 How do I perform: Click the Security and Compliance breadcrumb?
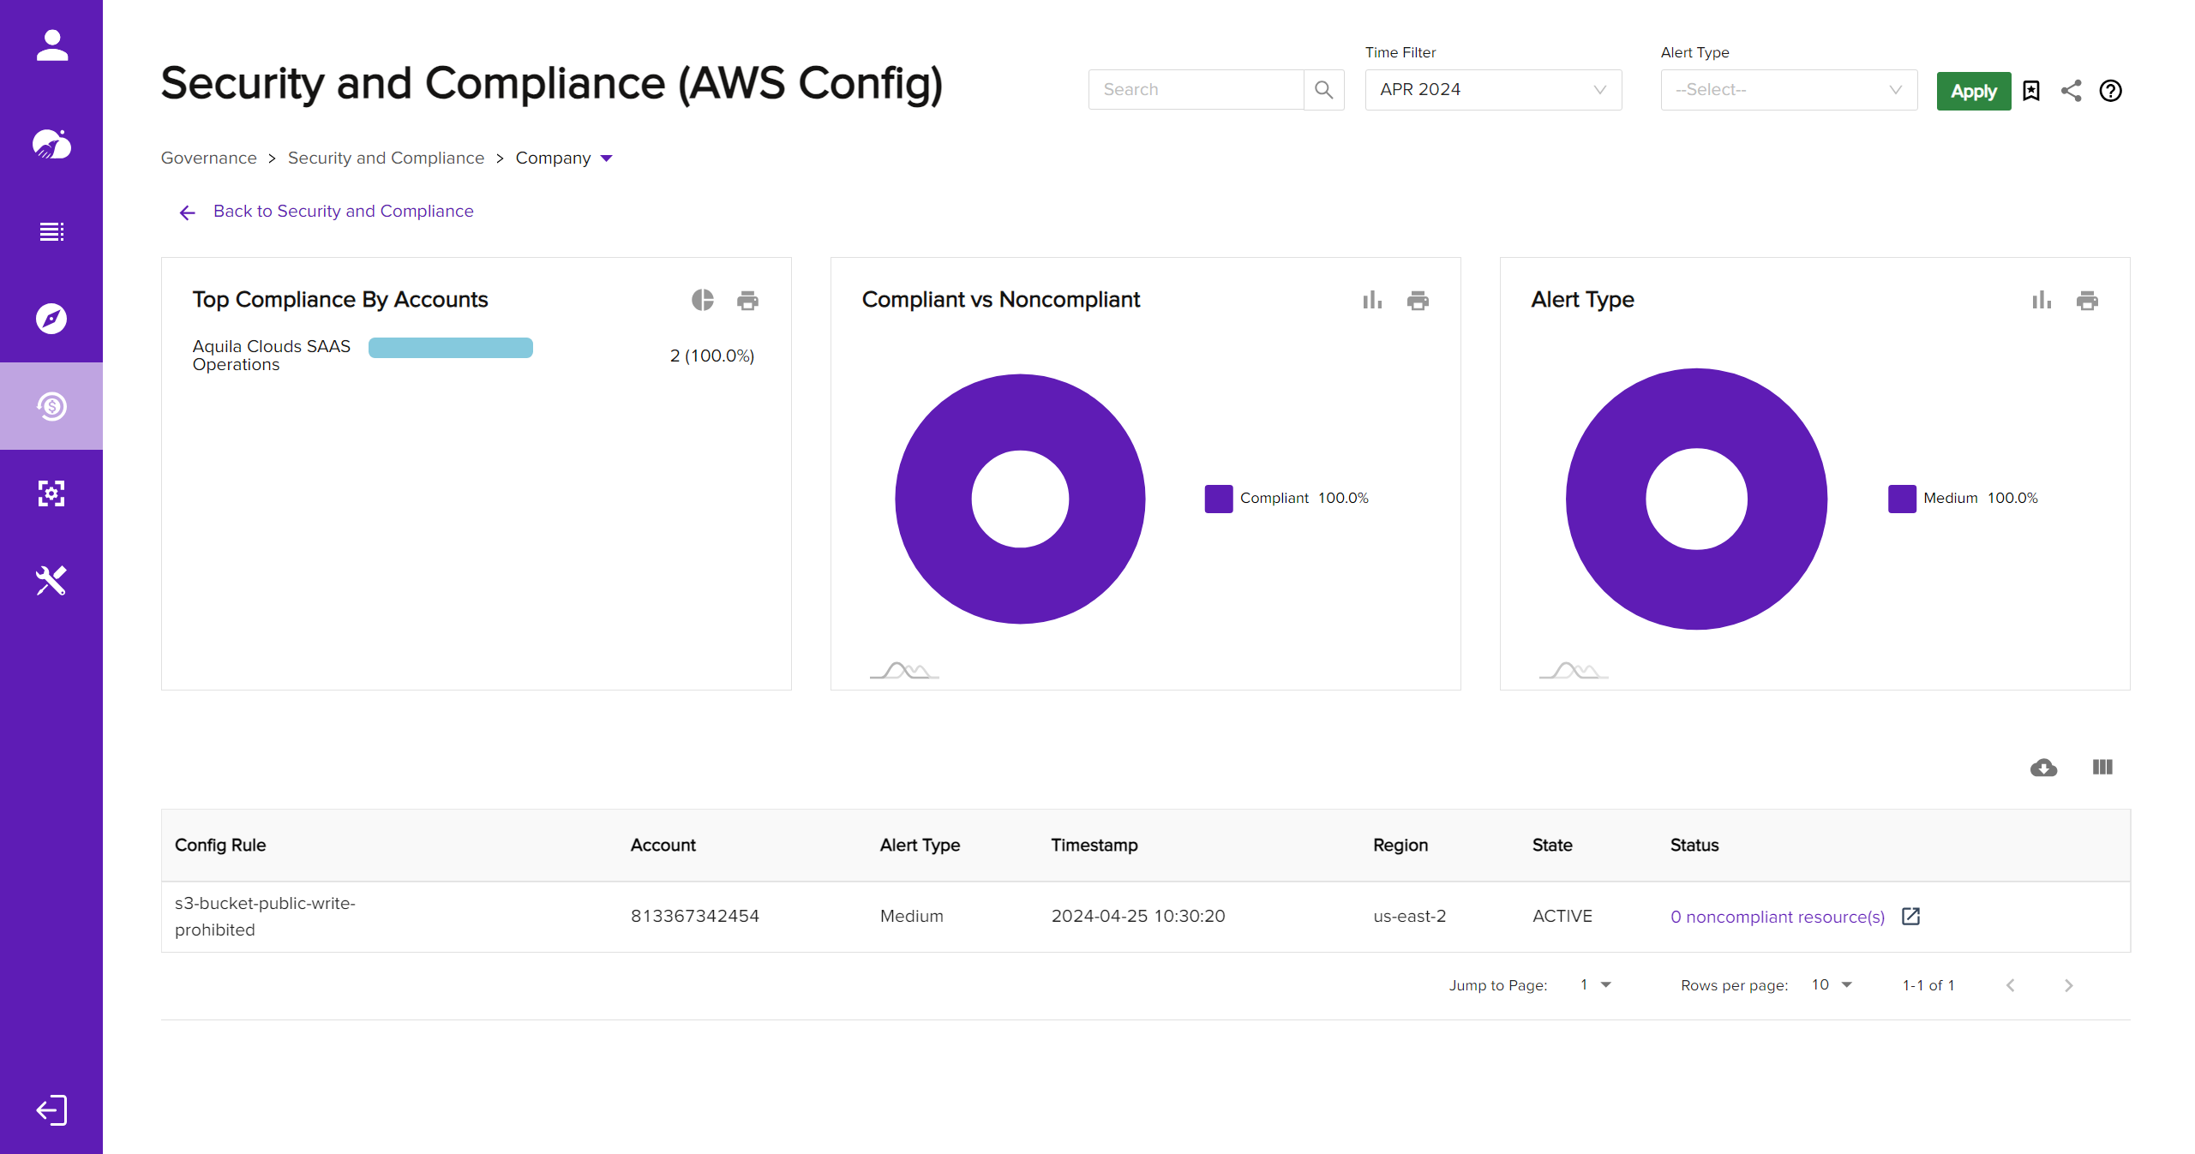tap(386, 158)
